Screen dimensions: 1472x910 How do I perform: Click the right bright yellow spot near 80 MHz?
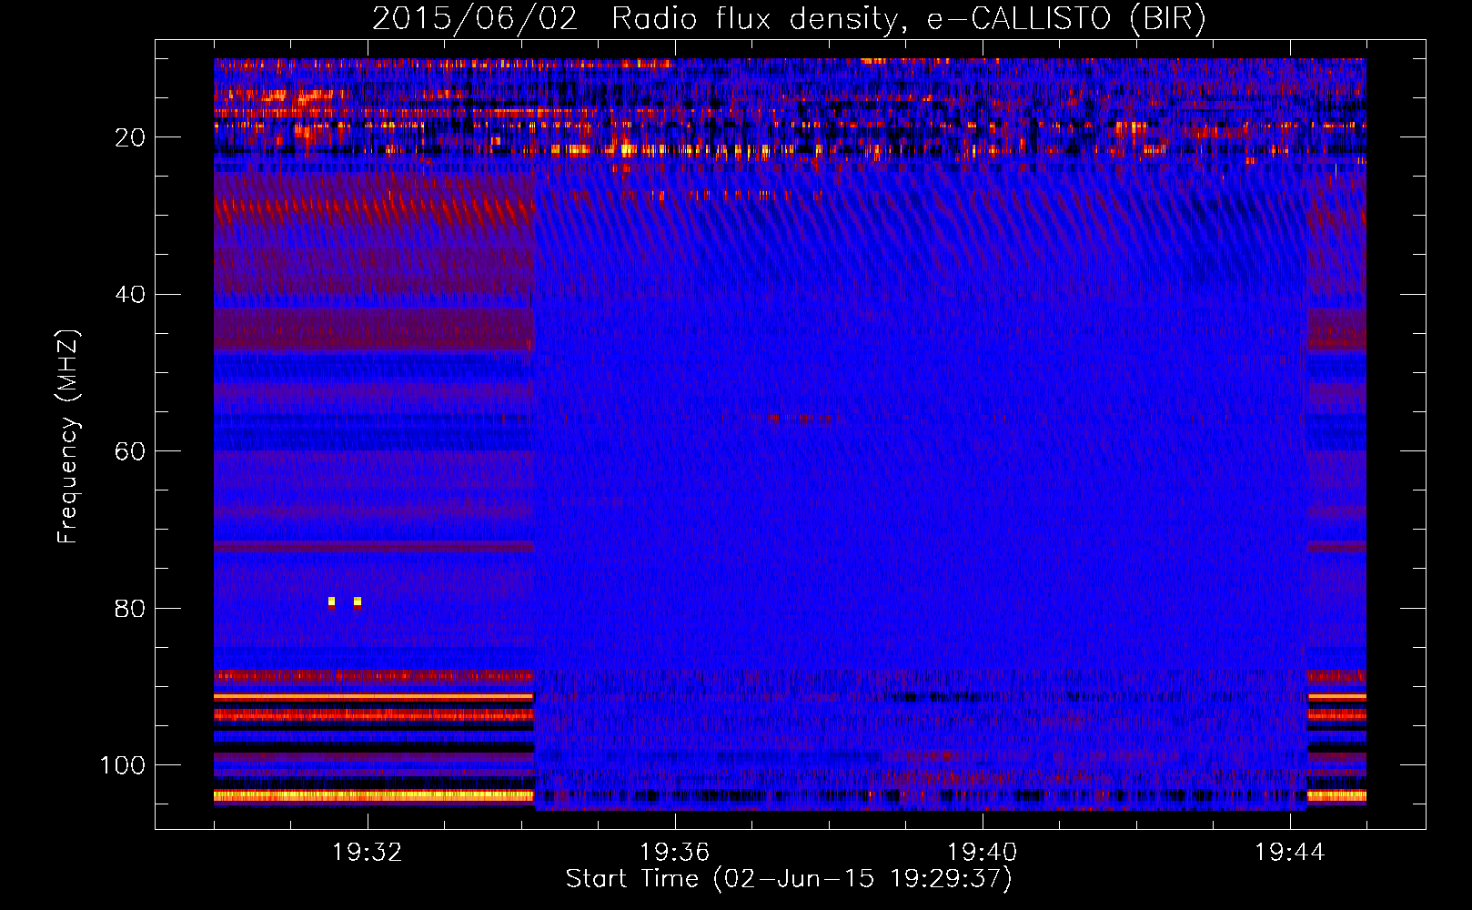pos(358,602)
